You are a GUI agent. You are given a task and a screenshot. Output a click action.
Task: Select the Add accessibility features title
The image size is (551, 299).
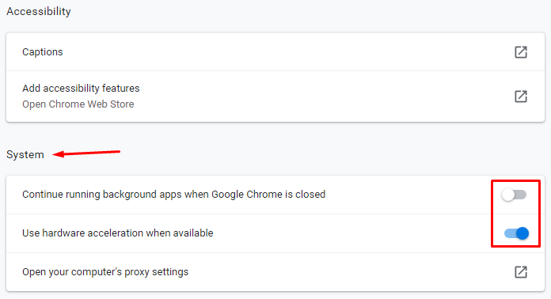click(x=81, y=88)
